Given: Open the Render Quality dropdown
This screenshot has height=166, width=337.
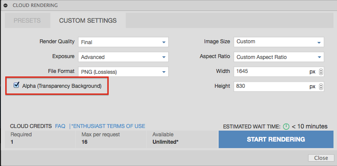Looking at the screenshot, I should point(123,42).
